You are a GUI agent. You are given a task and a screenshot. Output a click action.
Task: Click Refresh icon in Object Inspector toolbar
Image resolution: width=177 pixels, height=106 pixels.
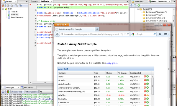131,5
